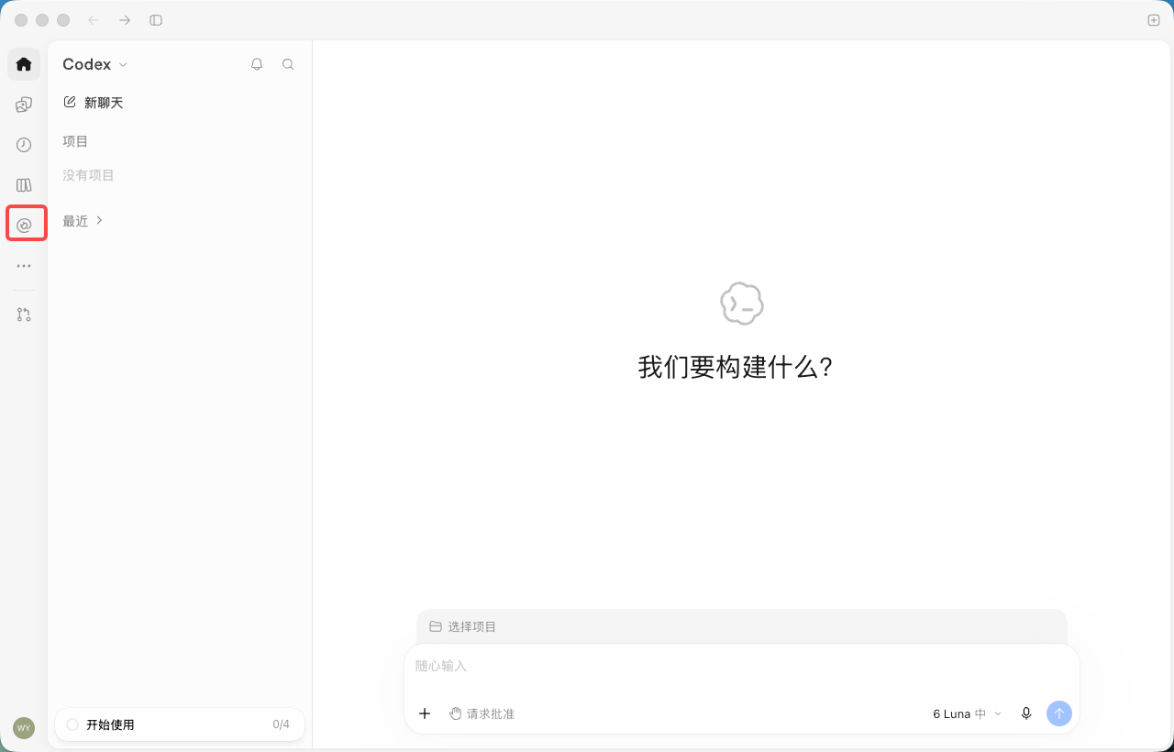Open the 6 Luna 中 model dropdown
Screen dimensions: 1174x752
(968, 713)
